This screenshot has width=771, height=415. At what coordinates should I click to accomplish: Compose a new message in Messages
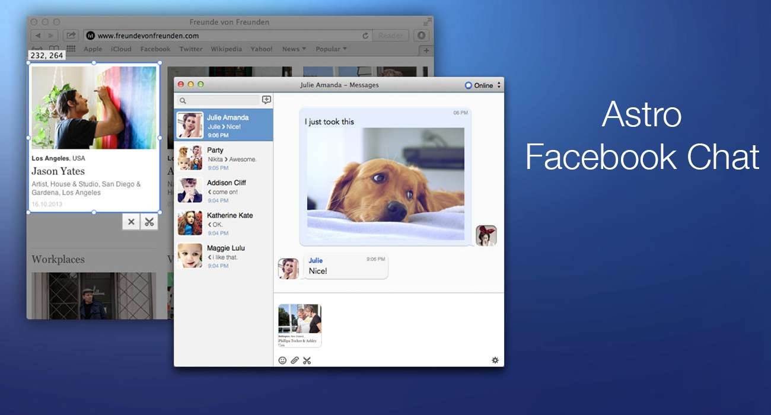[266, 100]
